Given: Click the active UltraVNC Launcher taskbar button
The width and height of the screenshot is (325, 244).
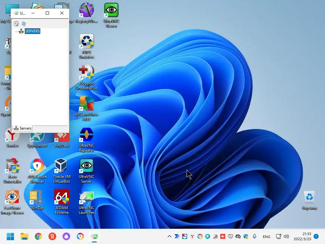Looking at the screenshot, I should 94,236.
